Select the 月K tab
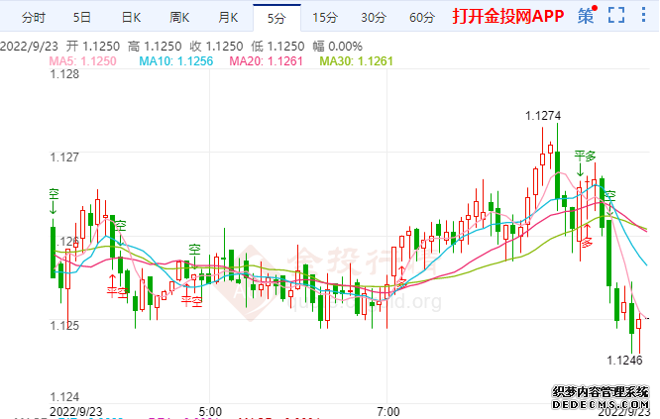This screenshot has width=660, height=419. tap(228, 18)
